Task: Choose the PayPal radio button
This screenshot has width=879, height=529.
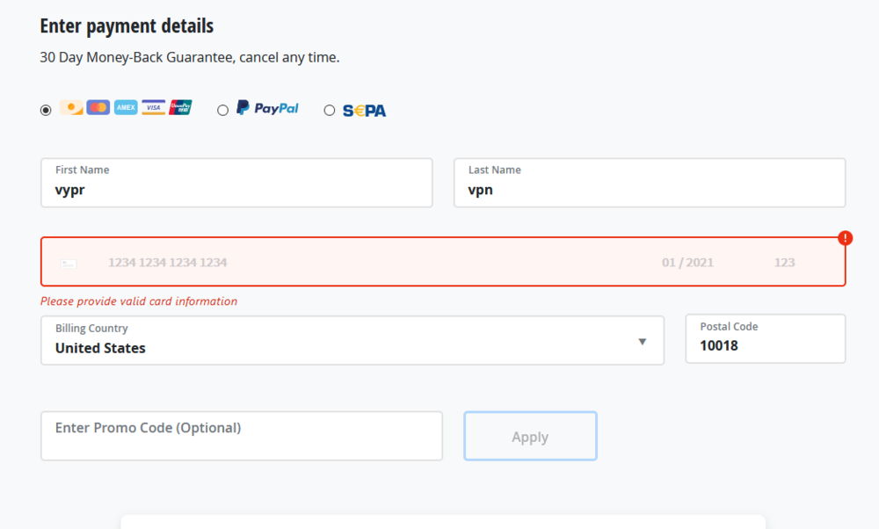Action: click(222, 111)
